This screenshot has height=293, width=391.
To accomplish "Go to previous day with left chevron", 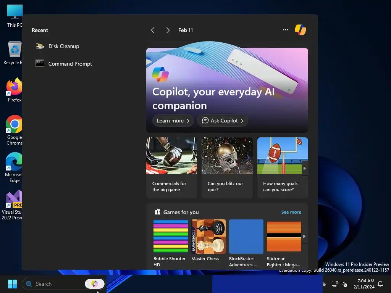I will click(x=153, y=31).
